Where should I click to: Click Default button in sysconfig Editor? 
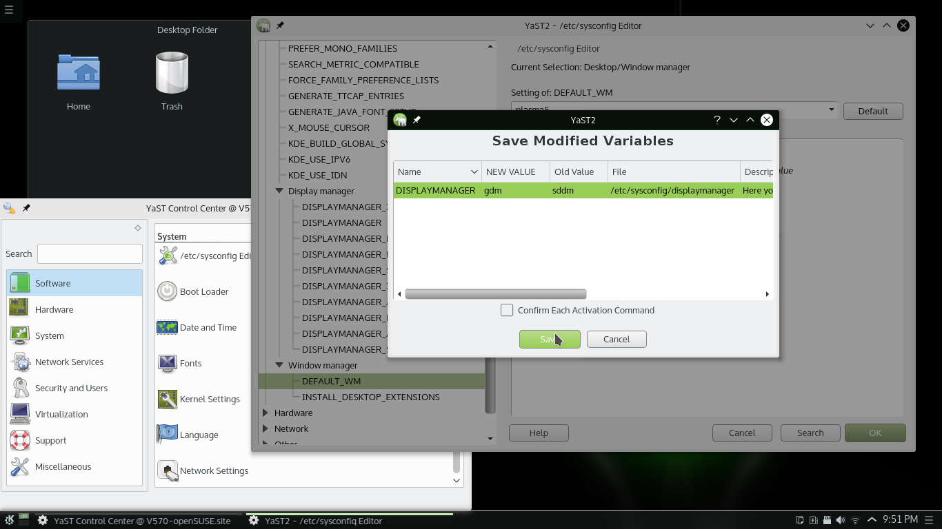872,111
